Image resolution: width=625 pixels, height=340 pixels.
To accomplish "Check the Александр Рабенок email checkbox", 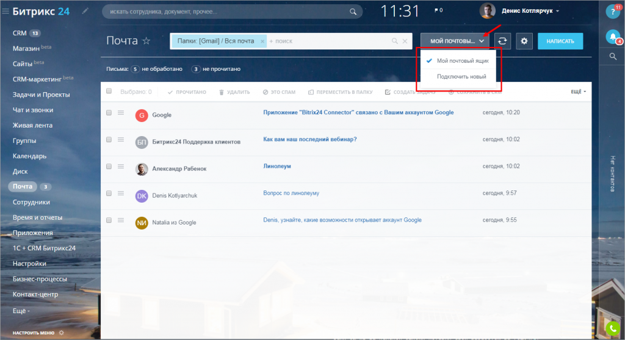I will click(x=109, y=167).
